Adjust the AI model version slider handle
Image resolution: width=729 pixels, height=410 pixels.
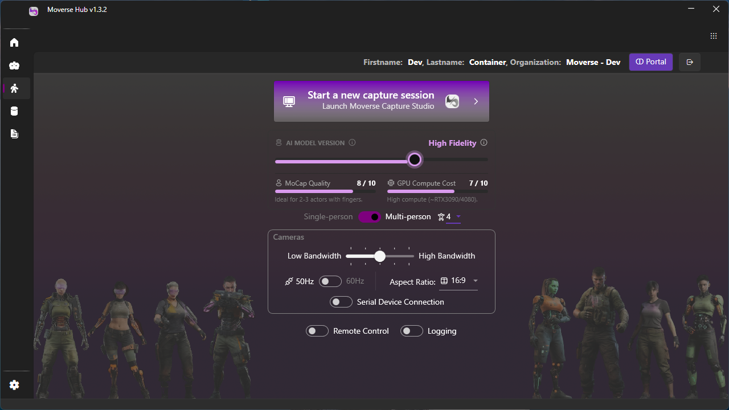415,159
